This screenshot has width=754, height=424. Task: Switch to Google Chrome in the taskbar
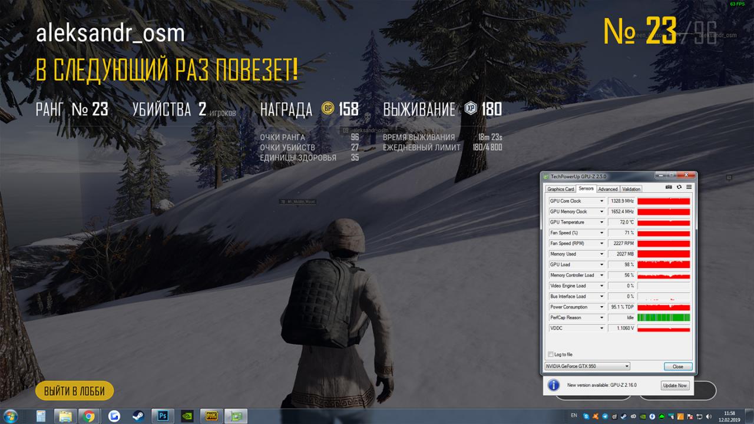pyautogui.click(x=89, y=416)
